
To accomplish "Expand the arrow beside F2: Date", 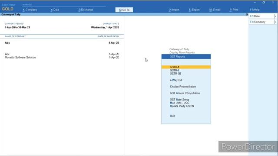I will point(275,16).
